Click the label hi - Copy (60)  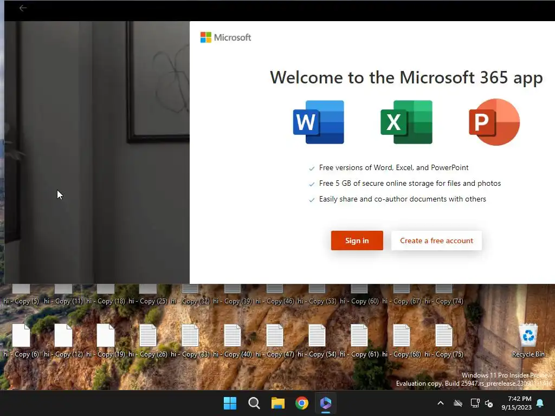click(x=359, y=301)
